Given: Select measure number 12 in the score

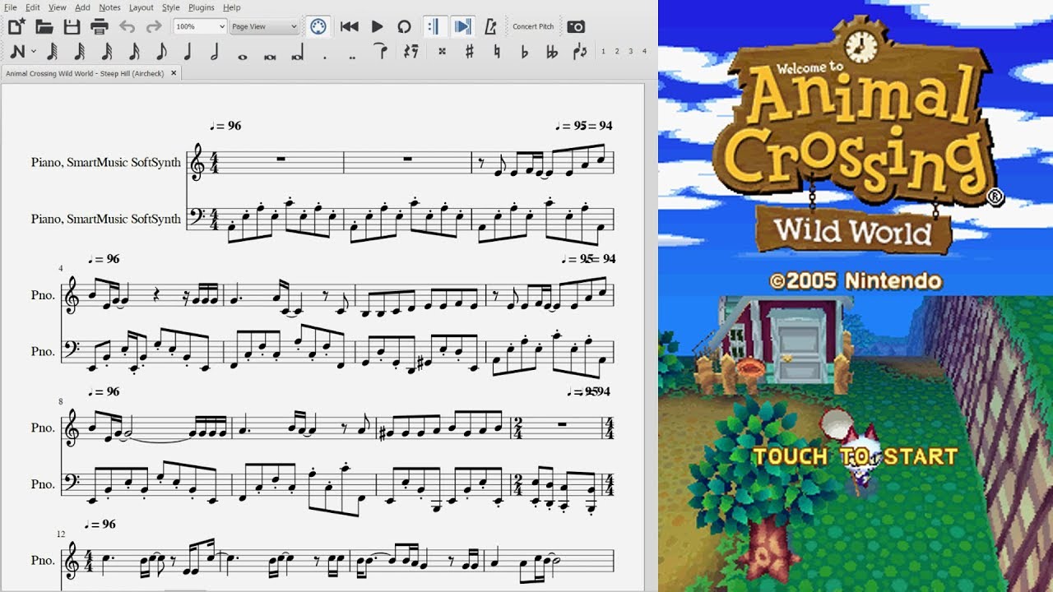Looking at the screenshot, I should 61,534.
